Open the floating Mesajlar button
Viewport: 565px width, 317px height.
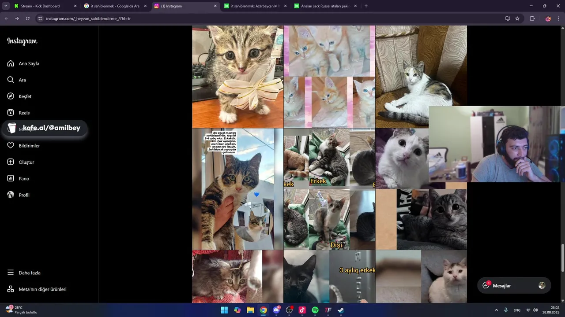[x=514, y=285]
